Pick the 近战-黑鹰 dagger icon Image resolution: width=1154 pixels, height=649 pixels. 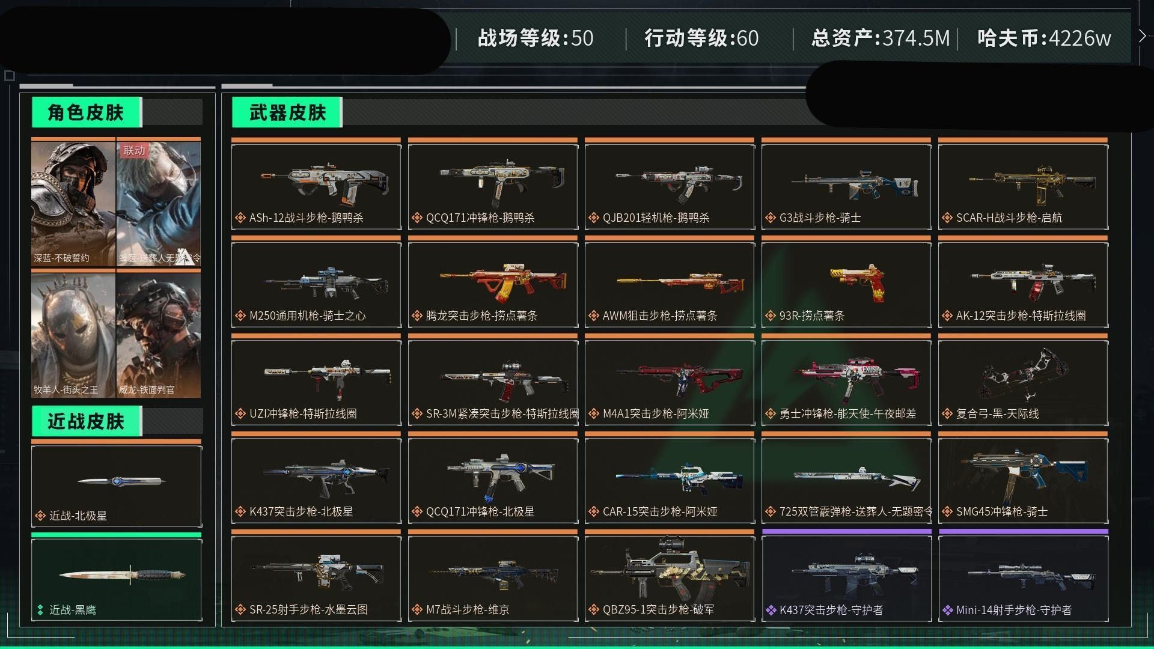pos(121,574)
